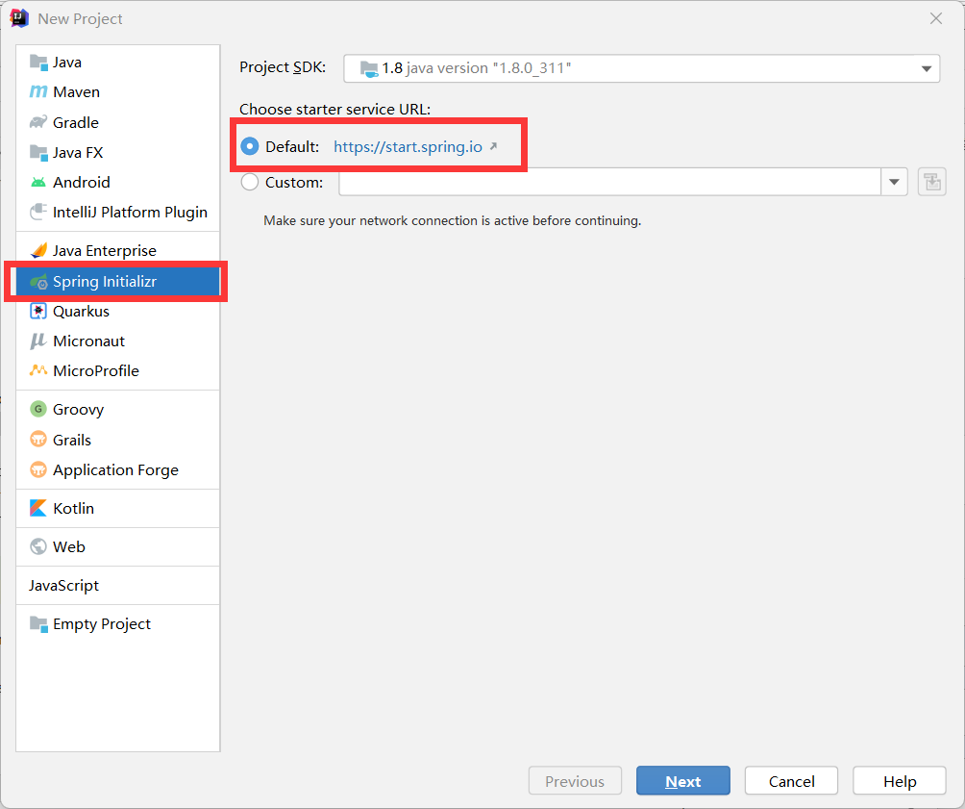Click the Java FX folder icon
Screen dimensions: 965x809
pyautogui.click(x=38, y=152)
